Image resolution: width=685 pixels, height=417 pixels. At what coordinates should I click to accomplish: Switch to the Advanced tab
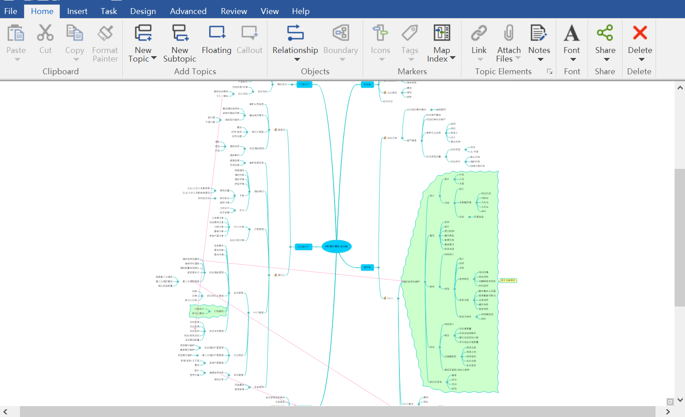[188, 11]
